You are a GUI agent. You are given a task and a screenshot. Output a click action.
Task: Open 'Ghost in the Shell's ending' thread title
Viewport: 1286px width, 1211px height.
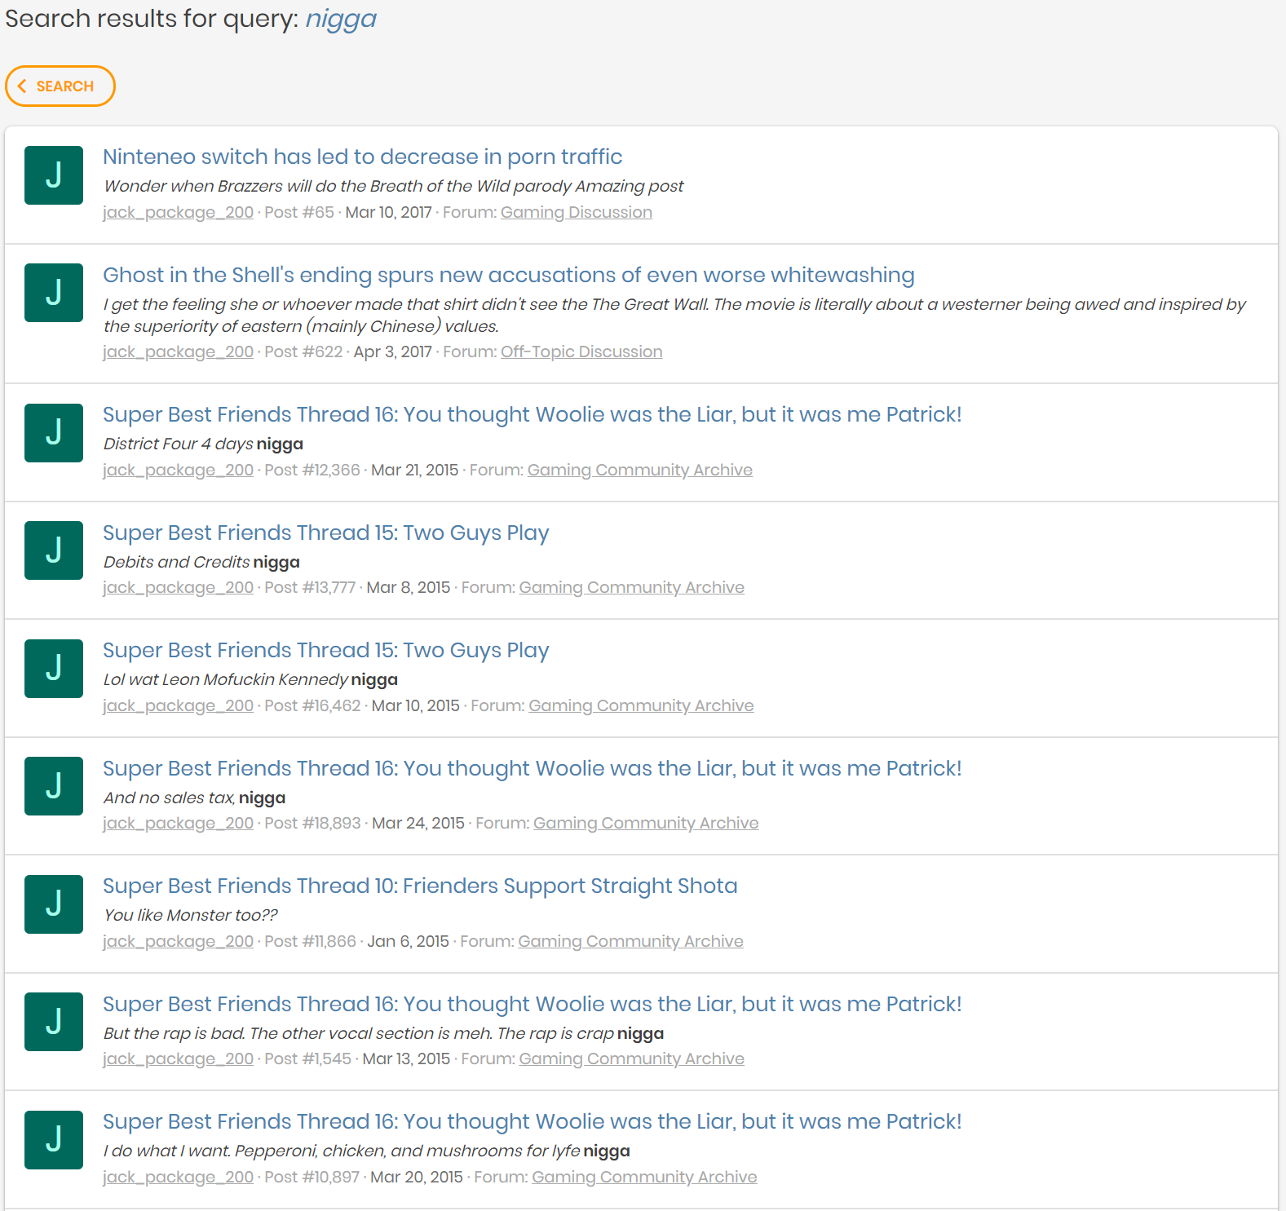pos(508,275)
